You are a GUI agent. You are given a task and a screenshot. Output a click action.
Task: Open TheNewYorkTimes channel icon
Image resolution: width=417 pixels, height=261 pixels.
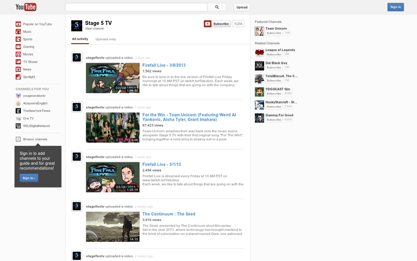(x=18, y=111)
